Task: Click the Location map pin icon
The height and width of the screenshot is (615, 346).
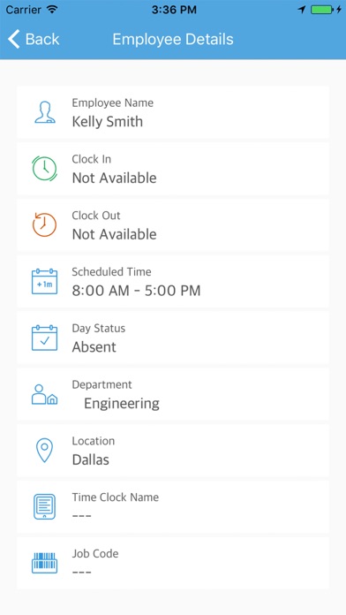Action: [x=45, y=451]
